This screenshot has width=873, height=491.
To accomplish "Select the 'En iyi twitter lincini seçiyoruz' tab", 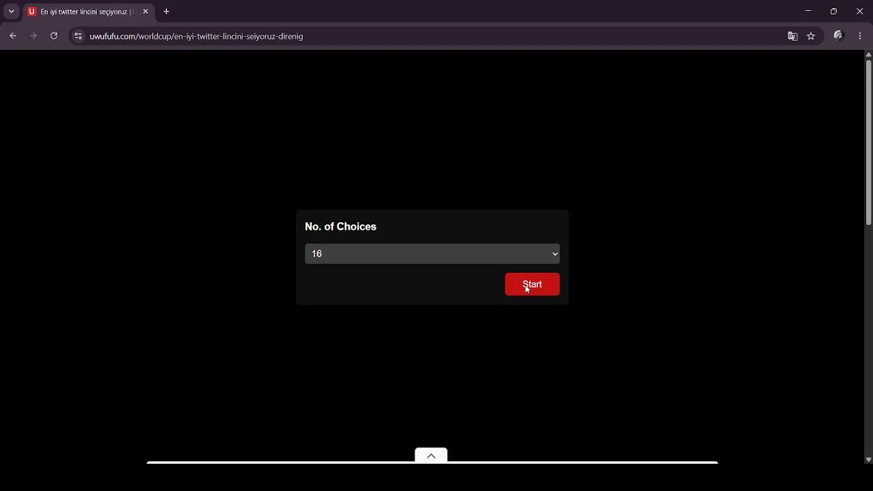I will (x=87, y=12).
